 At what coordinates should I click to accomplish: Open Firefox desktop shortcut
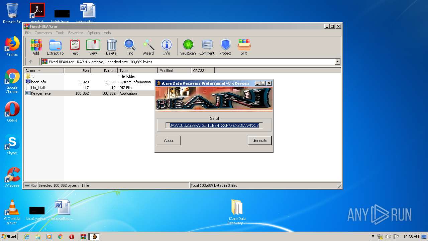12,46
